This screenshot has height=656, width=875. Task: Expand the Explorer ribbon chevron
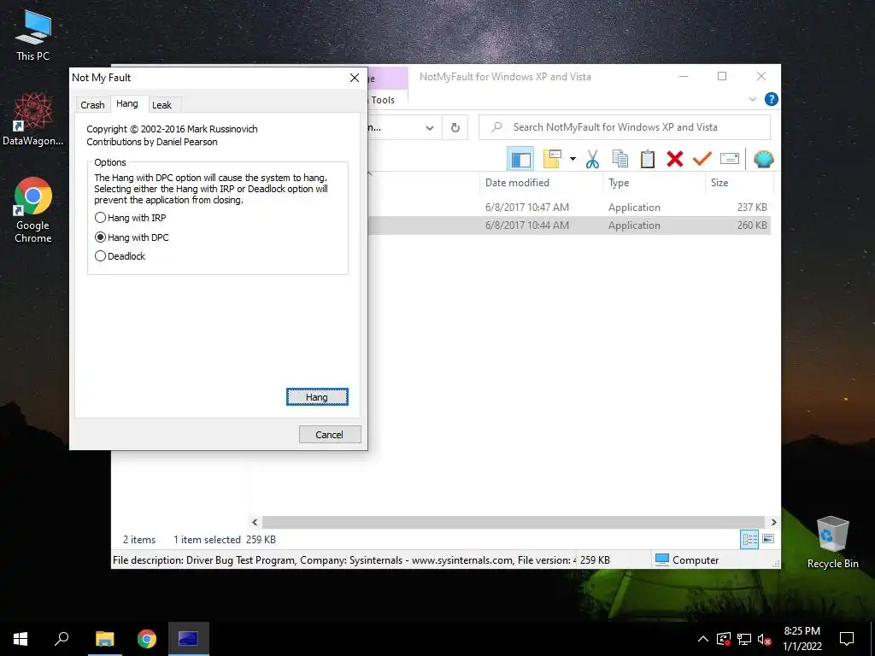(752, 99)
